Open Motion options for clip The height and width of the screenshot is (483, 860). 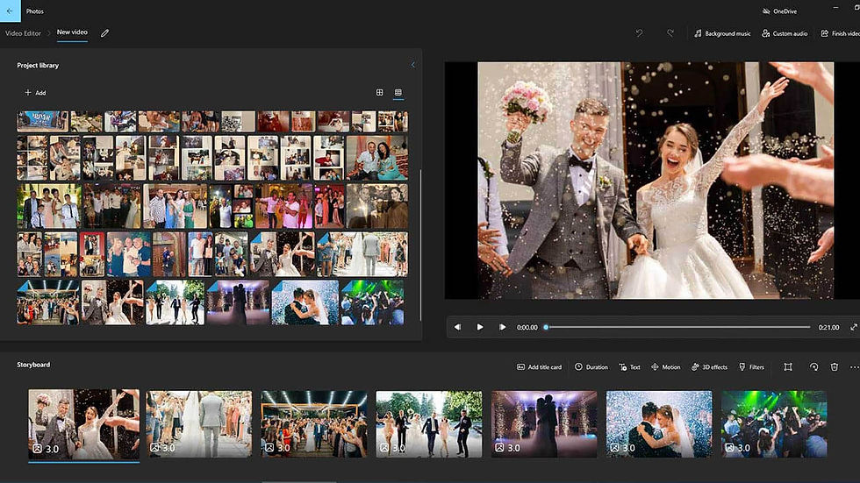pos(665,367)
